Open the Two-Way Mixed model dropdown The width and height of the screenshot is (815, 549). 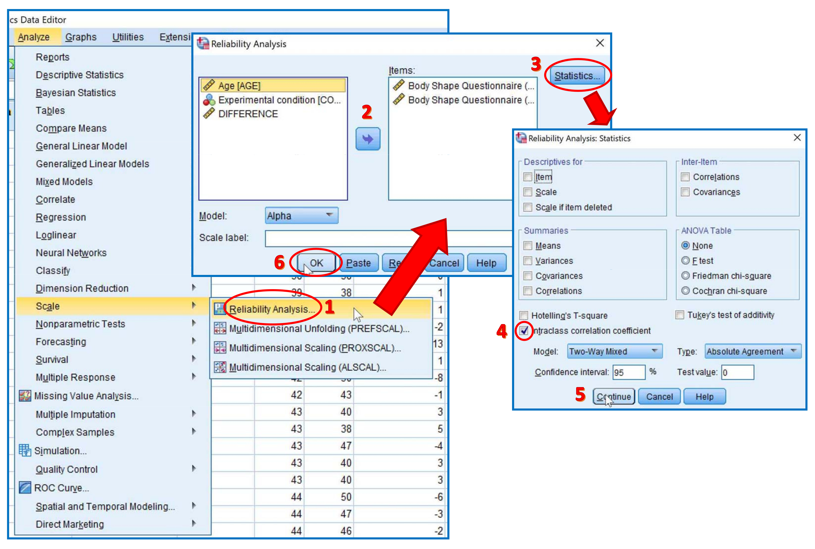click(x=614, y=351)
